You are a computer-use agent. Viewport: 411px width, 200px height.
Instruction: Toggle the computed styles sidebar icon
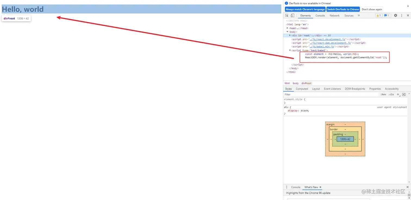pyautogui.click(x=404, y=94)
